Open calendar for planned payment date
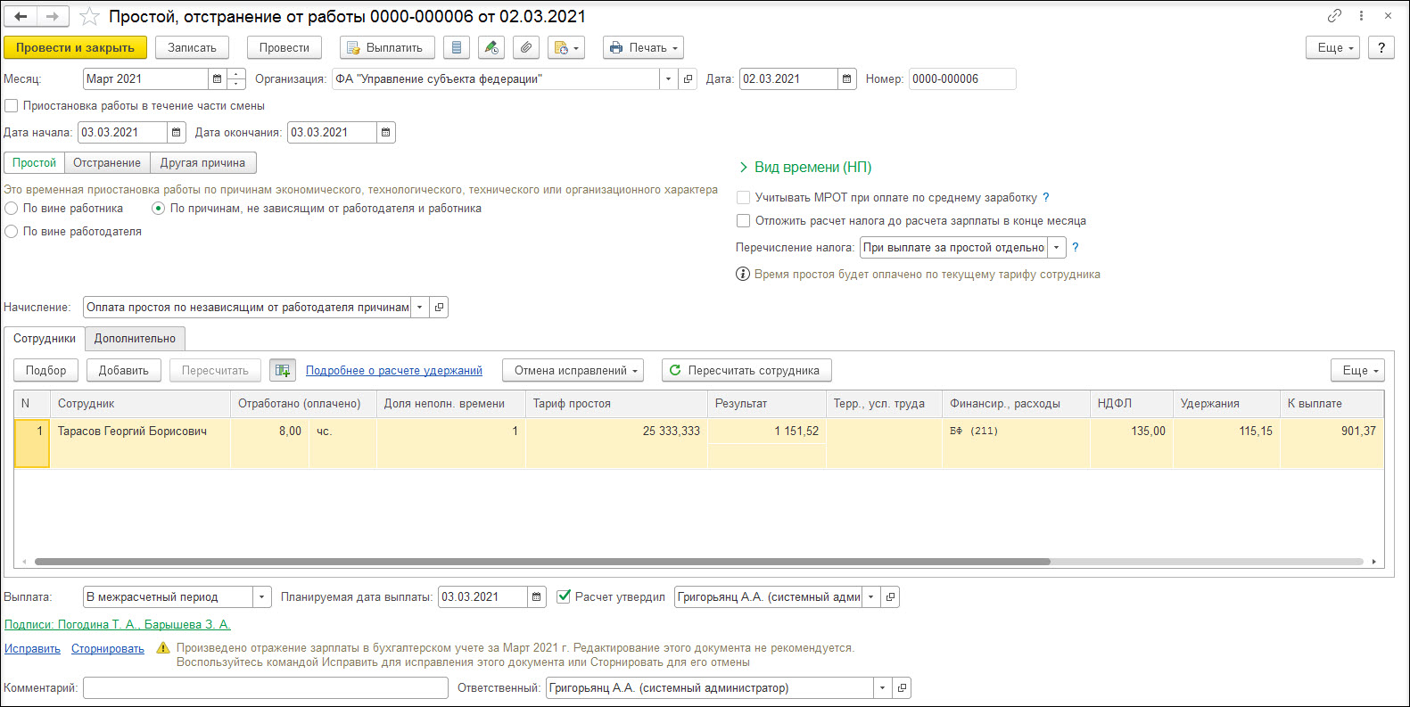1410x707 pixels. point(537,597)
